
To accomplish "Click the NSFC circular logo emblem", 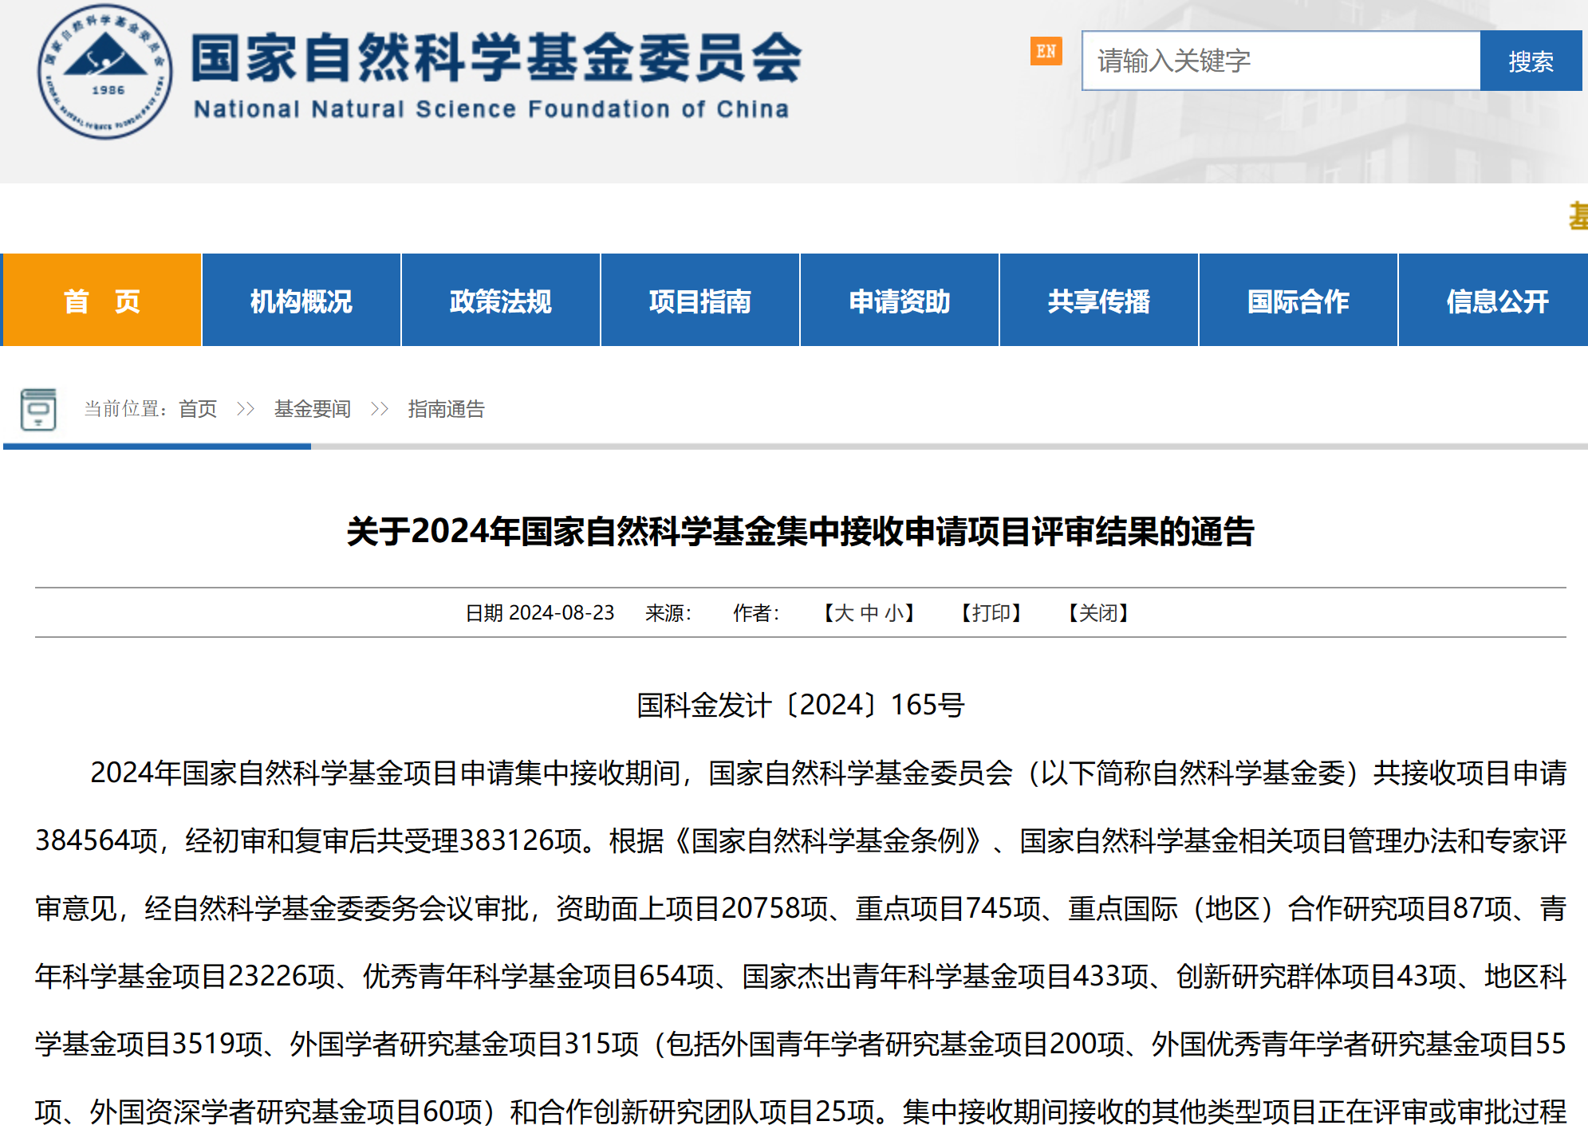I will coord(104,72).
